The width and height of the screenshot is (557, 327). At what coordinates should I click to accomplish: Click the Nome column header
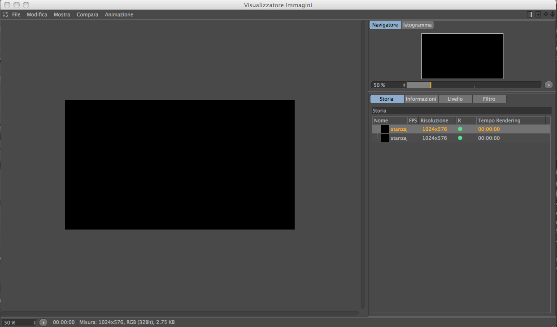(390, 120)
